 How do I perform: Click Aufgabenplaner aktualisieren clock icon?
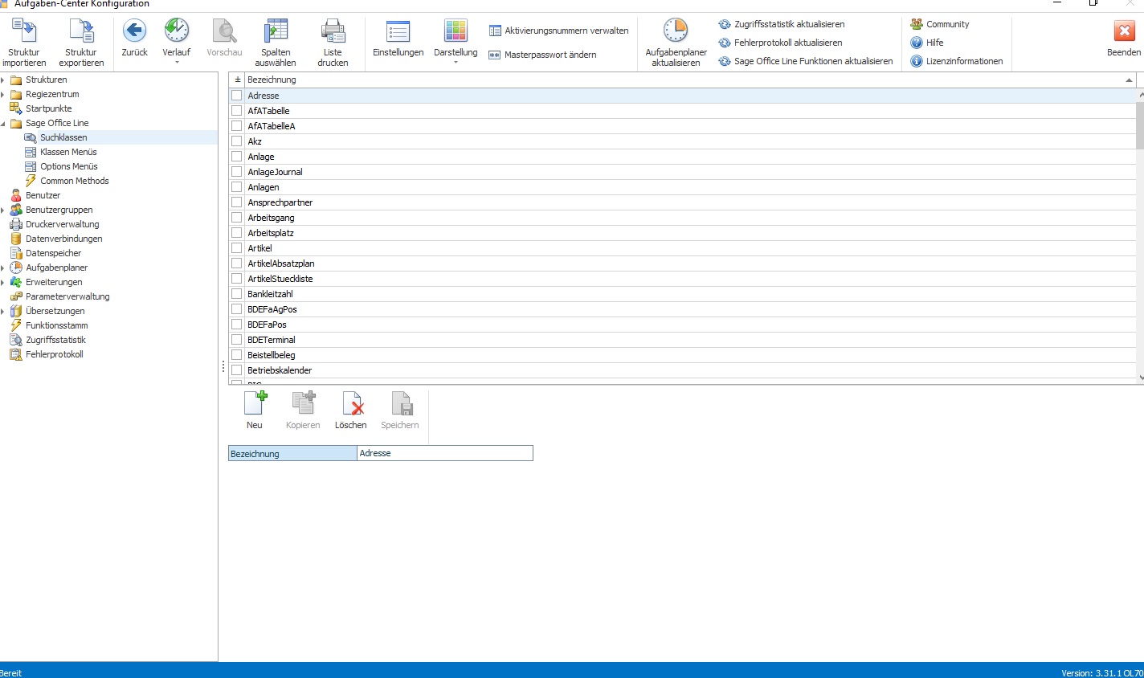pos(676,31)
